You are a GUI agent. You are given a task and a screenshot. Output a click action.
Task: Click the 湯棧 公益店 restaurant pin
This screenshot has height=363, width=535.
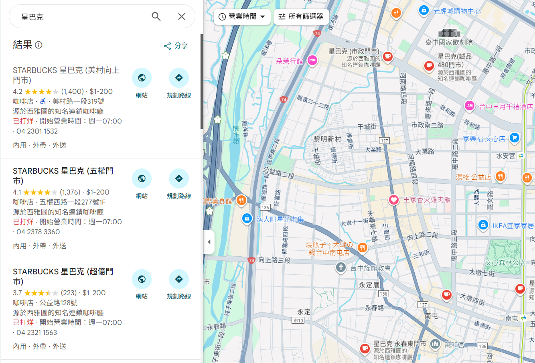click(x=500, y=176)
